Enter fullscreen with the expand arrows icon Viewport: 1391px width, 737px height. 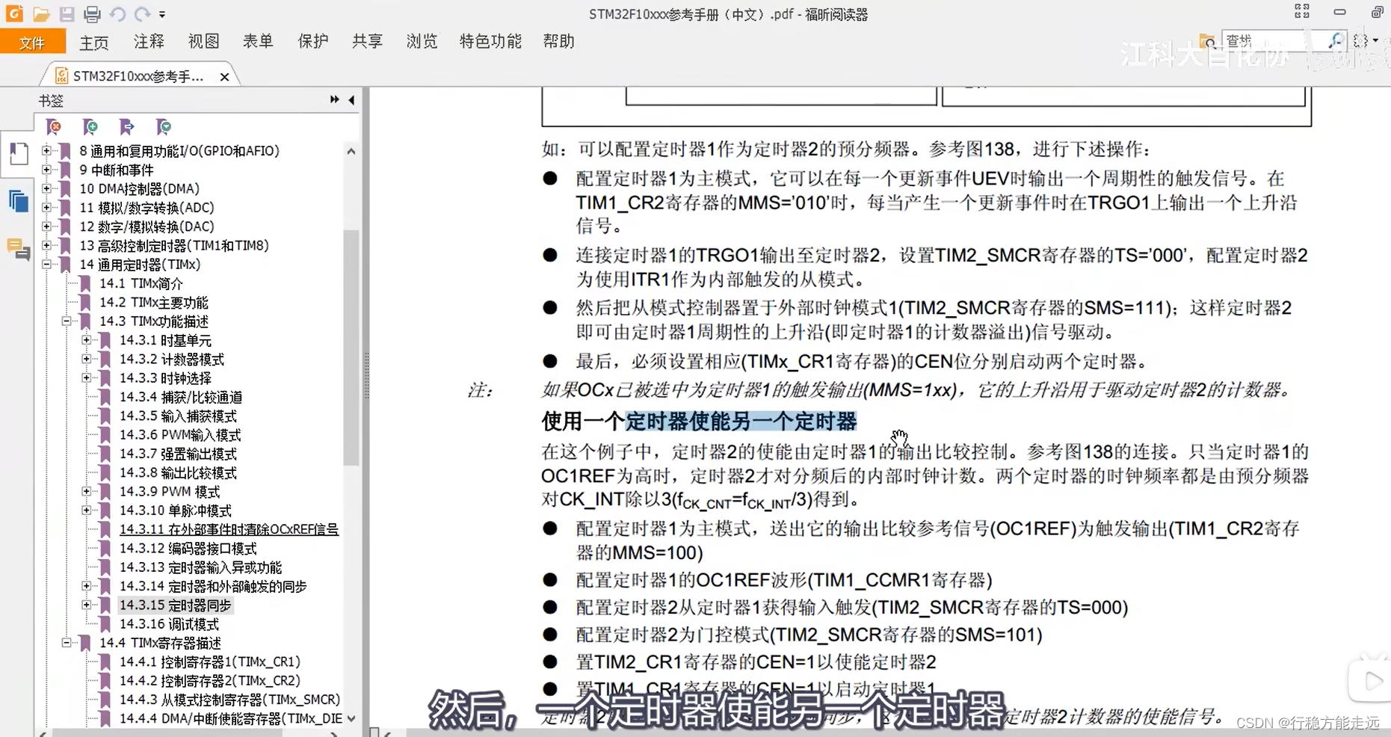click(1302, 11)
